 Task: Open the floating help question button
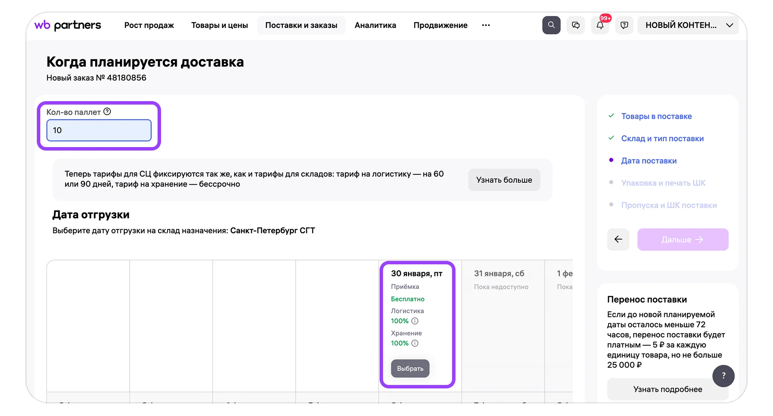click(x=723, y=376)
